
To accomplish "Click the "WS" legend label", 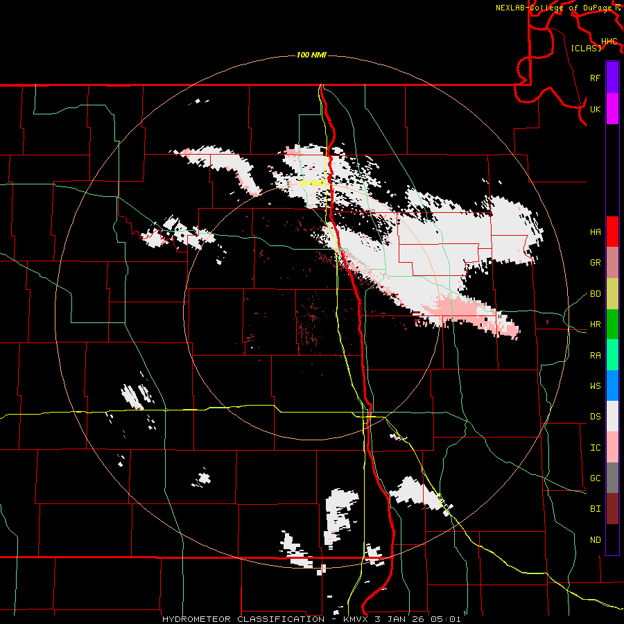I will pyautogui.click(x=595, y=386).
